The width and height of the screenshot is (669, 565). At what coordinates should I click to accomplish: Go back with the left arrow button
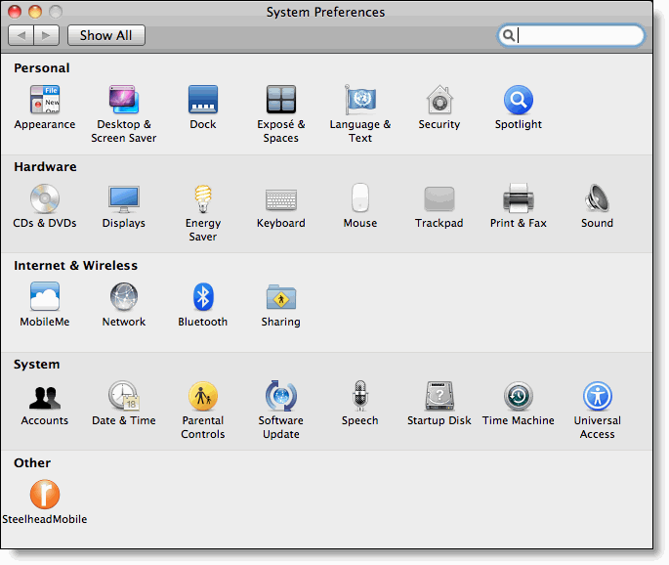click(21, 35)
